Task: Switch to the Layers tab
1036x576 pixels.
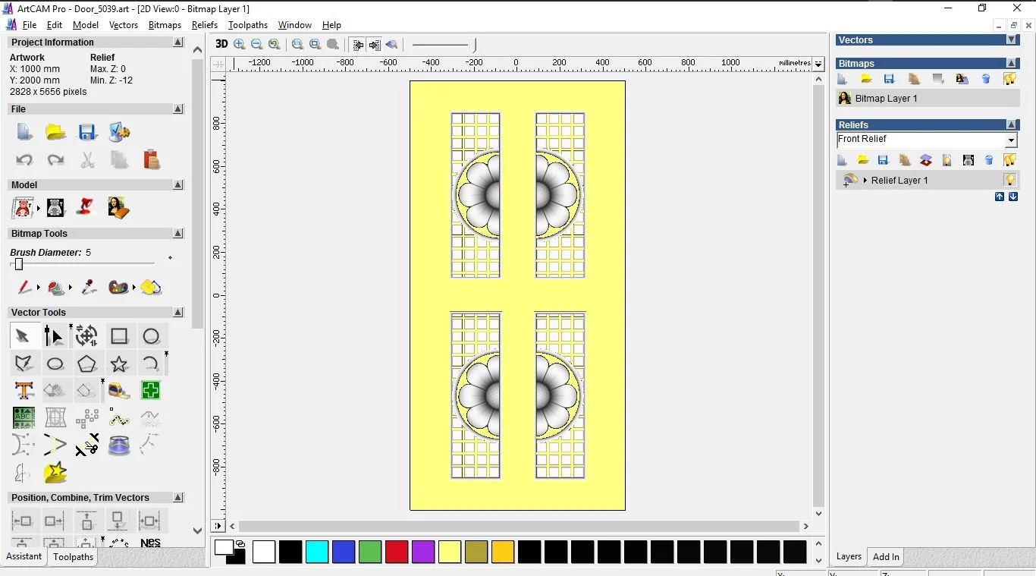Action: pos(849,556)
